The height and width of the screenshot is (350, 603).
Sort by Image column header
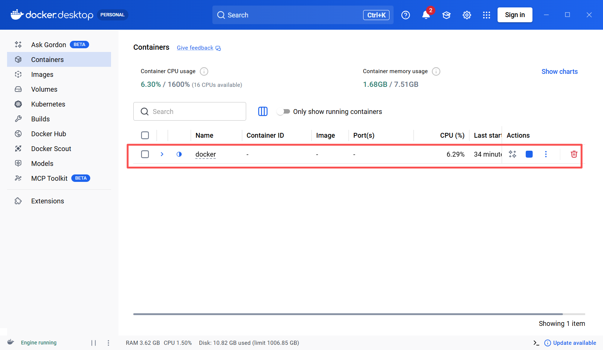[326, 135]
